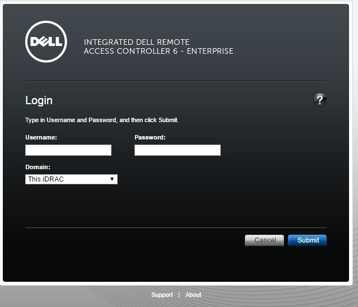Click the 'Type in Username and Password' instruction
Image resolution: width=358 pixels, height=307 pixels.
(x=102, y=120)
